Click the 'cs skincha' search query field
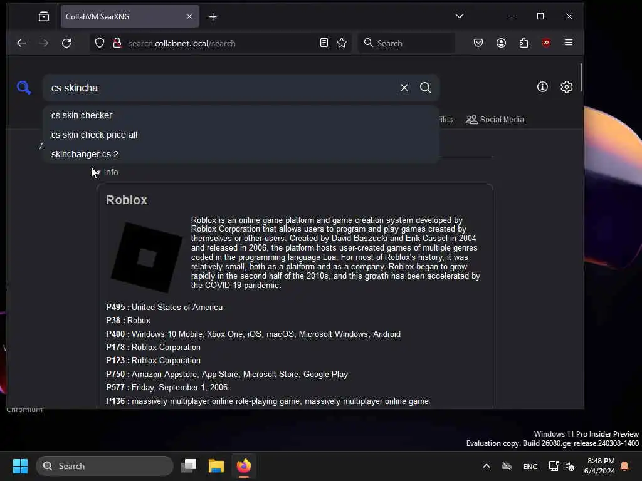The height and width of the screenshot is (481, 642). 221,88
